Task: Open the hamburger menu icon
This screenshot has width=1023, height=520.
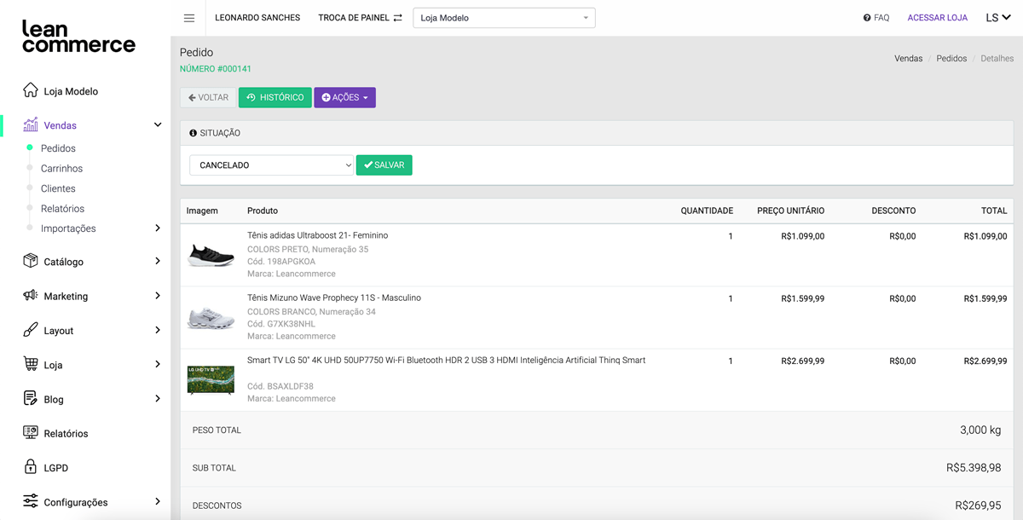Action: point(189,18)
